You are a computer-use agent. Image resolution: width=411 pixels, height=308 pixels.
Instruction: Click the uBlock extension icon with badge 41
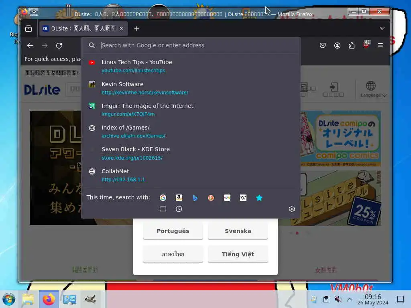pos(366,45)
